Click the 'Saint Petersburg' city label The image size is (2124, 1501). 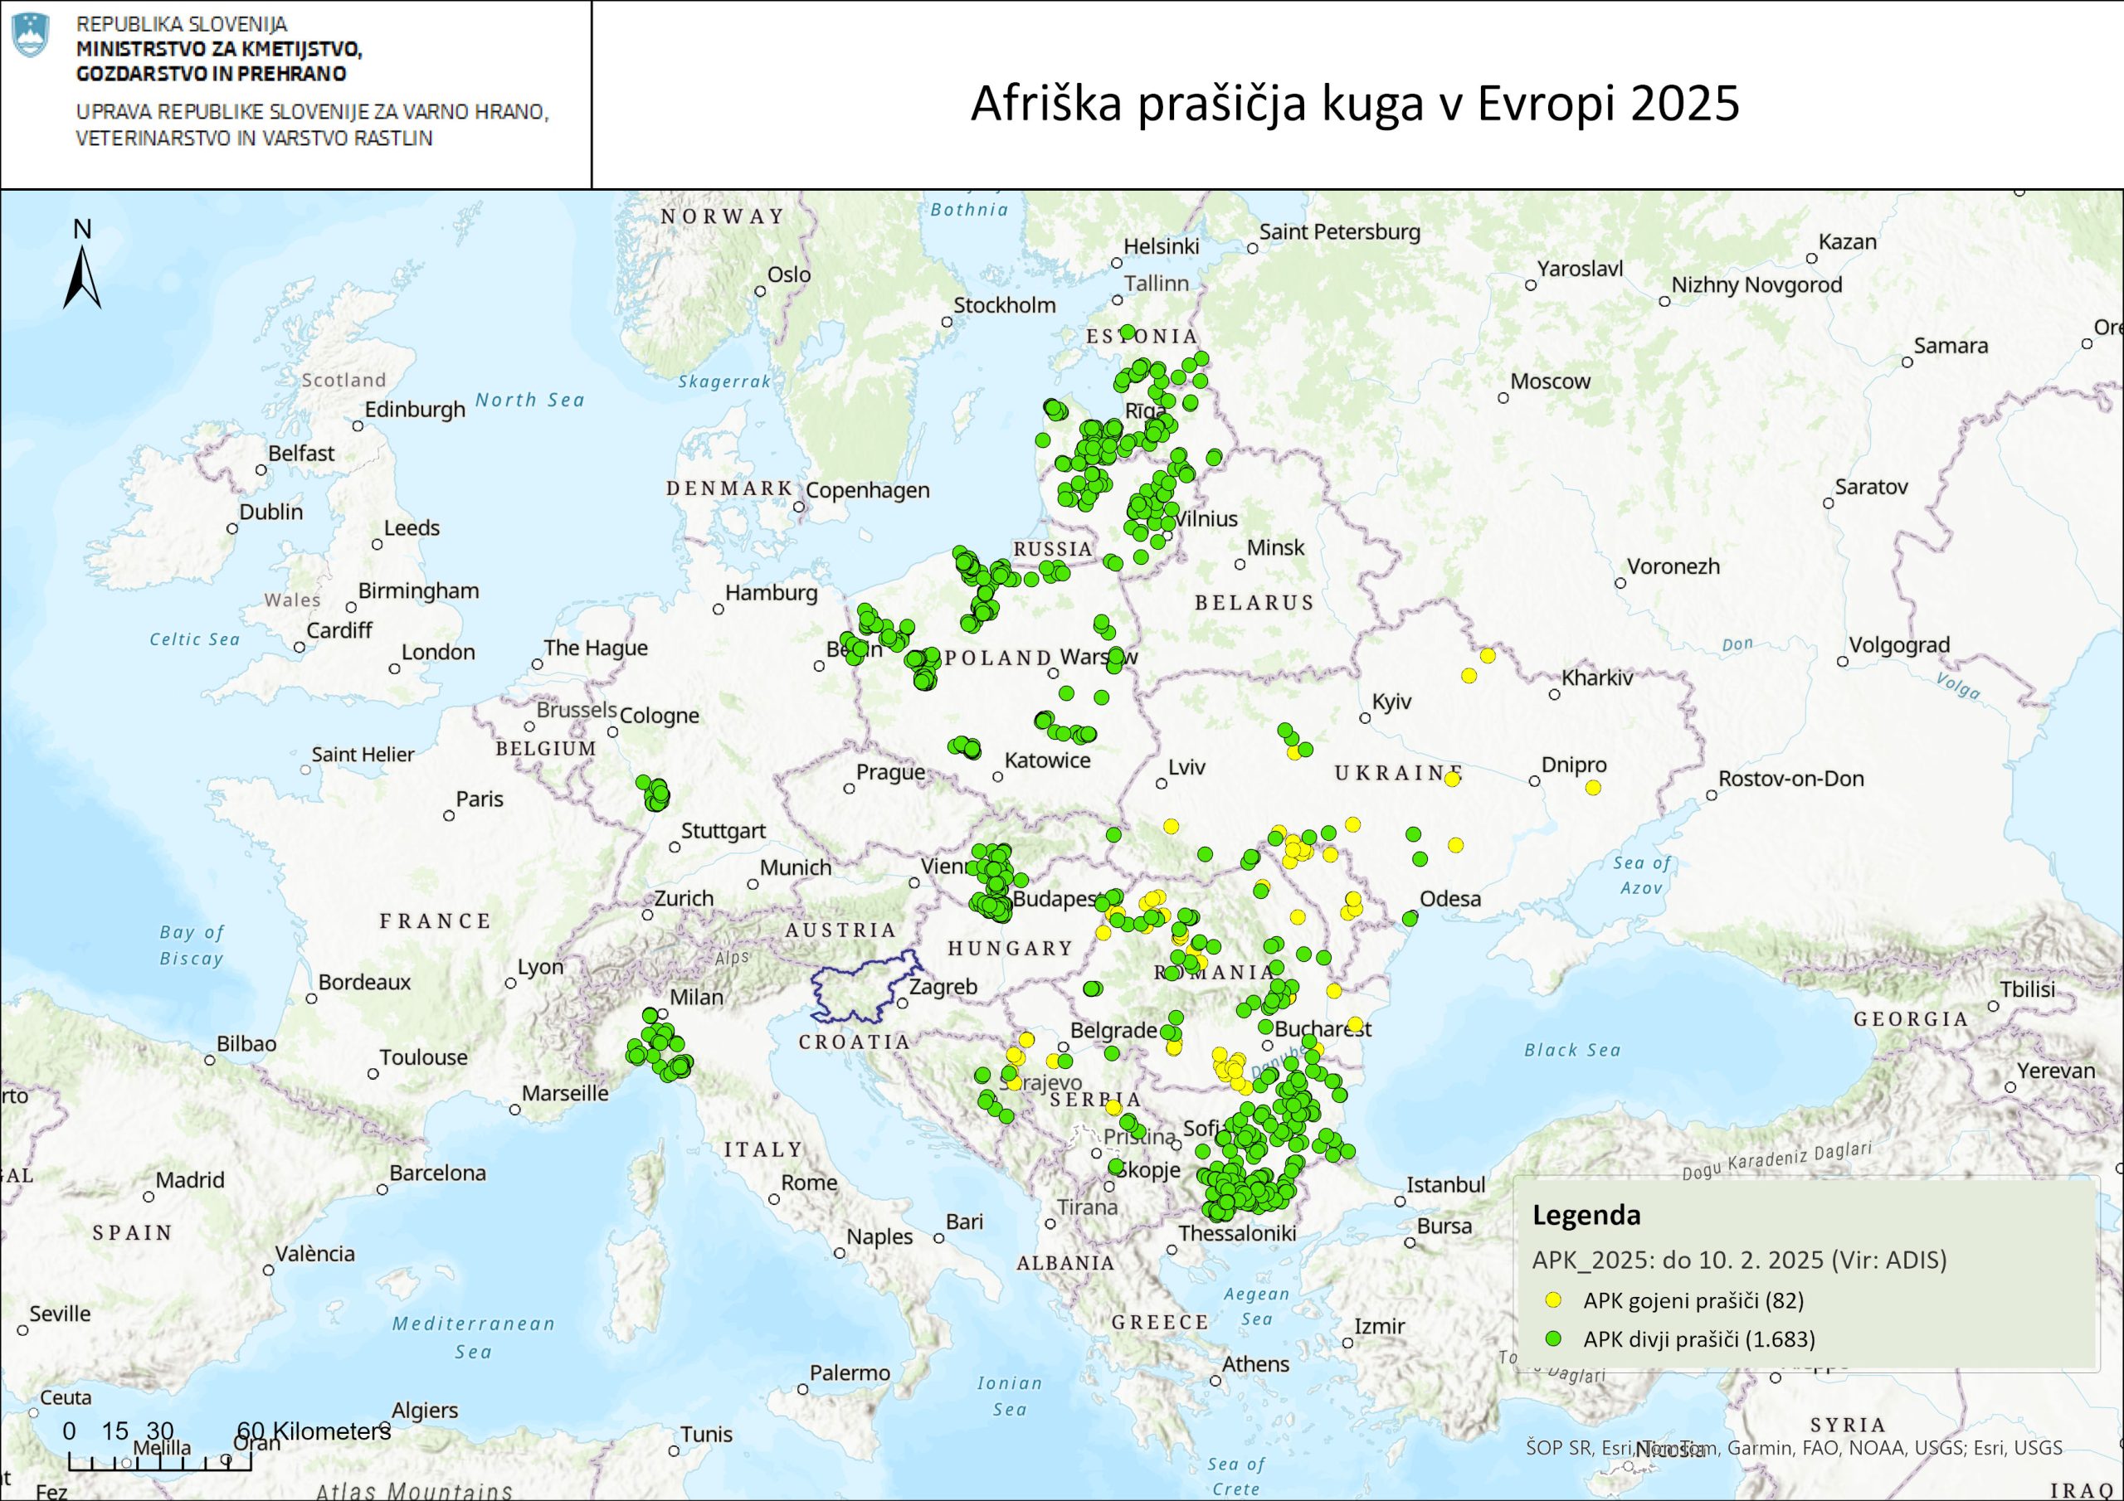pyautogui.click(x=1339, y=232)
